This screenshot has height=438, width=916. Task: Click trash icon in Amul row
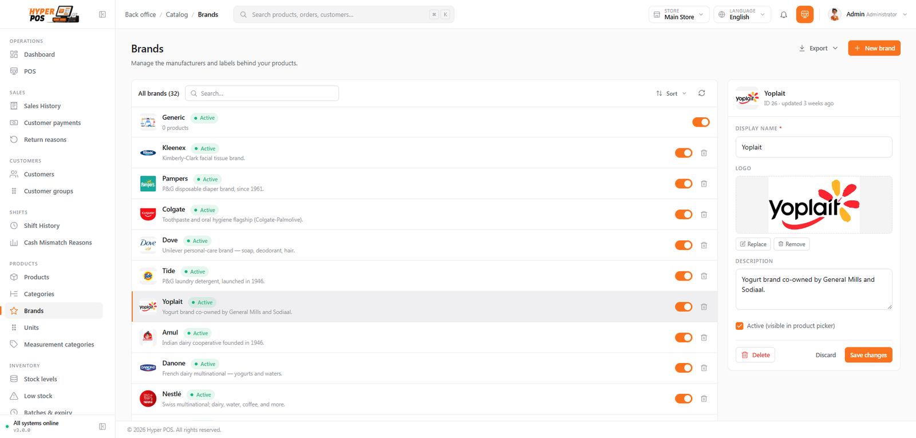[704, 338]
